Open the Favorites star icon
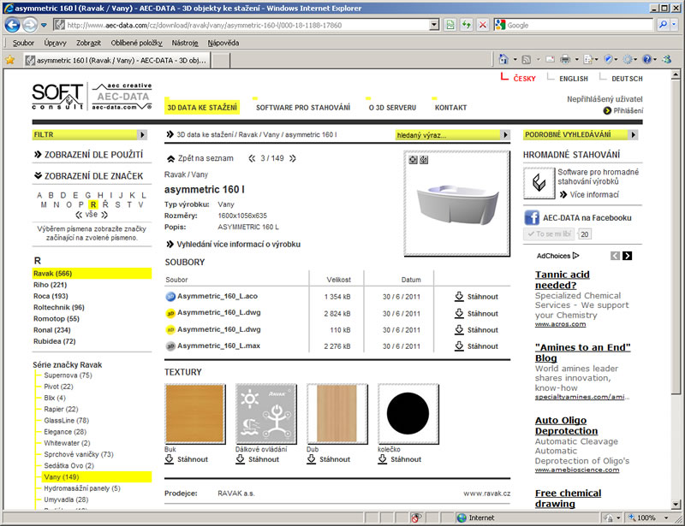 click(10, 60)
